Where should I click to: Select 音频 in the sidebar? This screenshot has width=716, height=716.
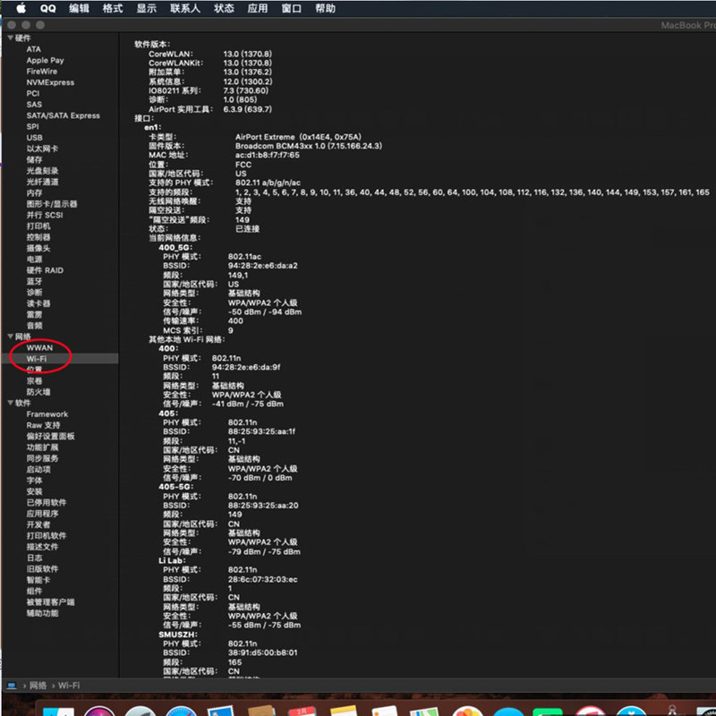click(34, 325)
